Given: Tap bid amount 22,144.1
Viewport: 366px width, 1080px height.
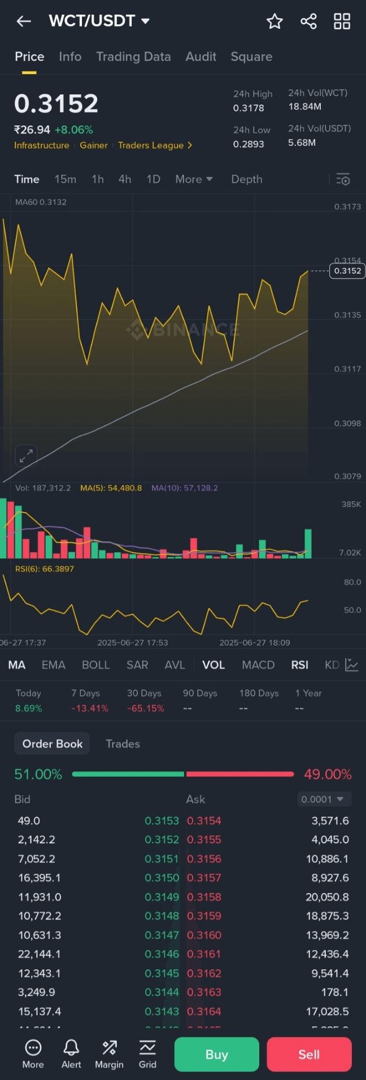Looking at the screenshot, I should pos(40,954).
